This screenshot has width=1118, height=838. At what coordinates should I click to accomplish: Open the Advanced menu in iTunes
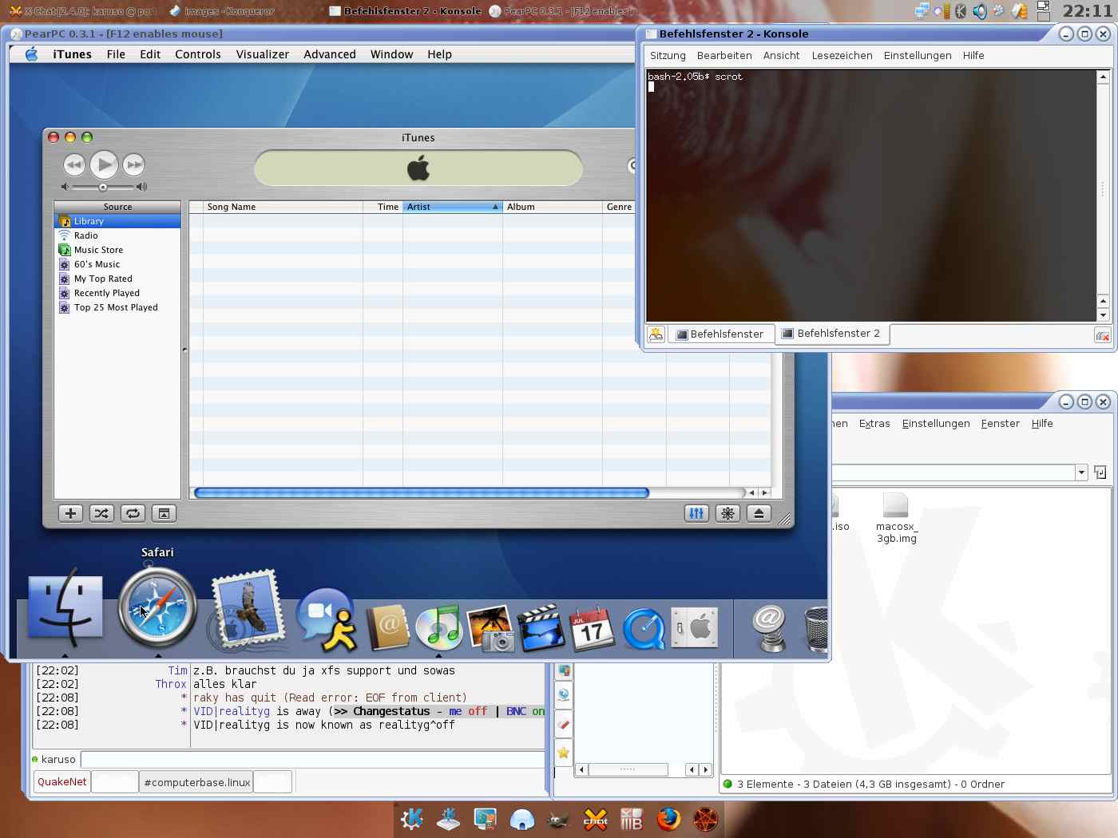pos(330,54)
